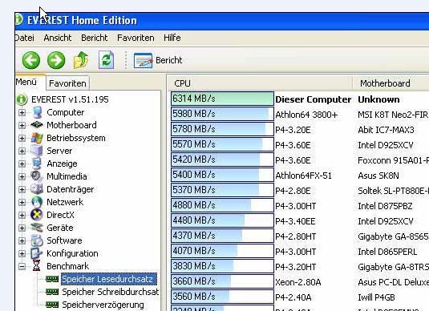Collapse the Benchmark tree node
Viewport: 429px width, 311px height.
click(x=22, y=266)
